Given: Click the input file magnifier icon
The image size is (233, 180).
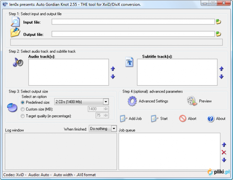Looking at the screenshot, I should (x=15, y=22).
